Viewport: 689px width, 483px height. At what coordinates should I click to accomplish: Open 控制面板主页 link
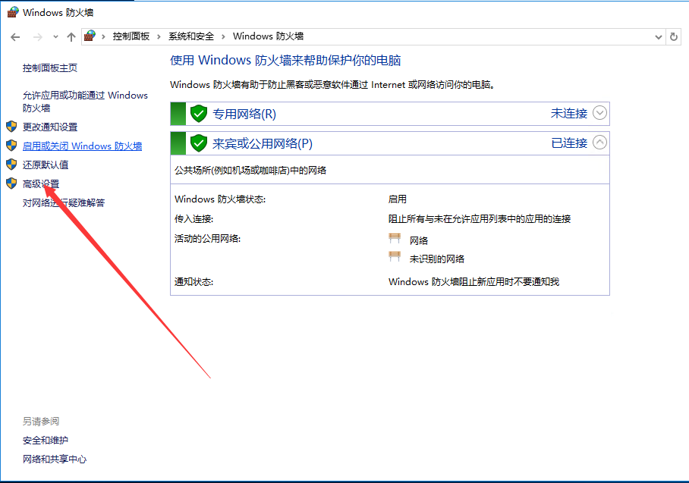(50, 68)
